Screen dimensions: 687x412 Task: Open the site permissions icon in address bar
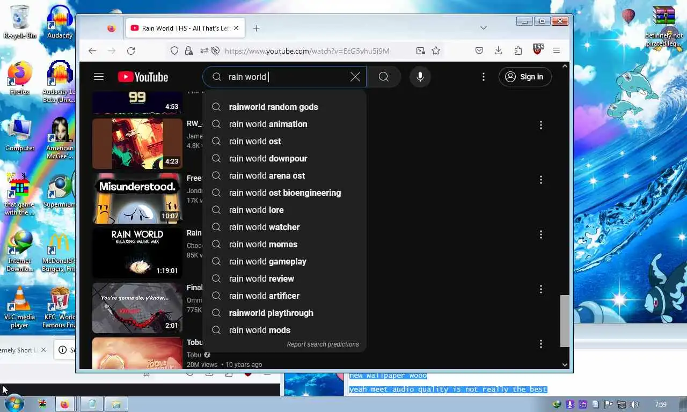(204, 50)
